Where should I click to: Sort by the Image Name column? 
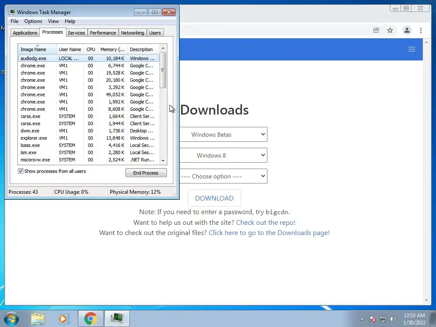pyautogui.click(x=37, y=49)
